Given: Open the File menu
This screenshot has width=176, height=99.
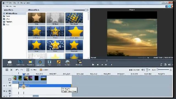Looking at the screenshot, I should point(4,6).
